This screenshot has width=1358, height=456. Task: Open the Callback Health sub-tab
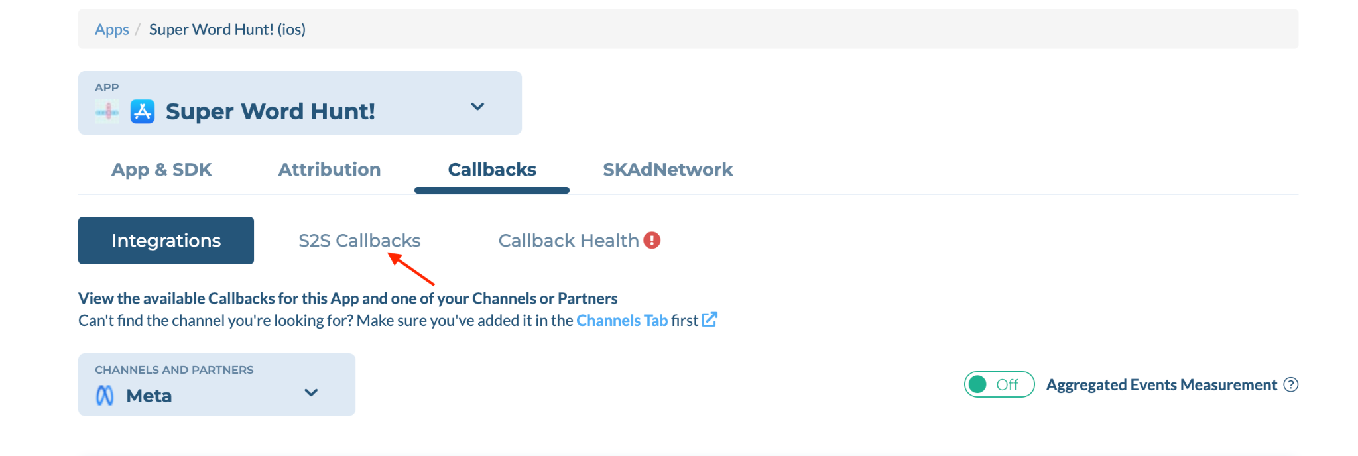click(x=568, y=241)
